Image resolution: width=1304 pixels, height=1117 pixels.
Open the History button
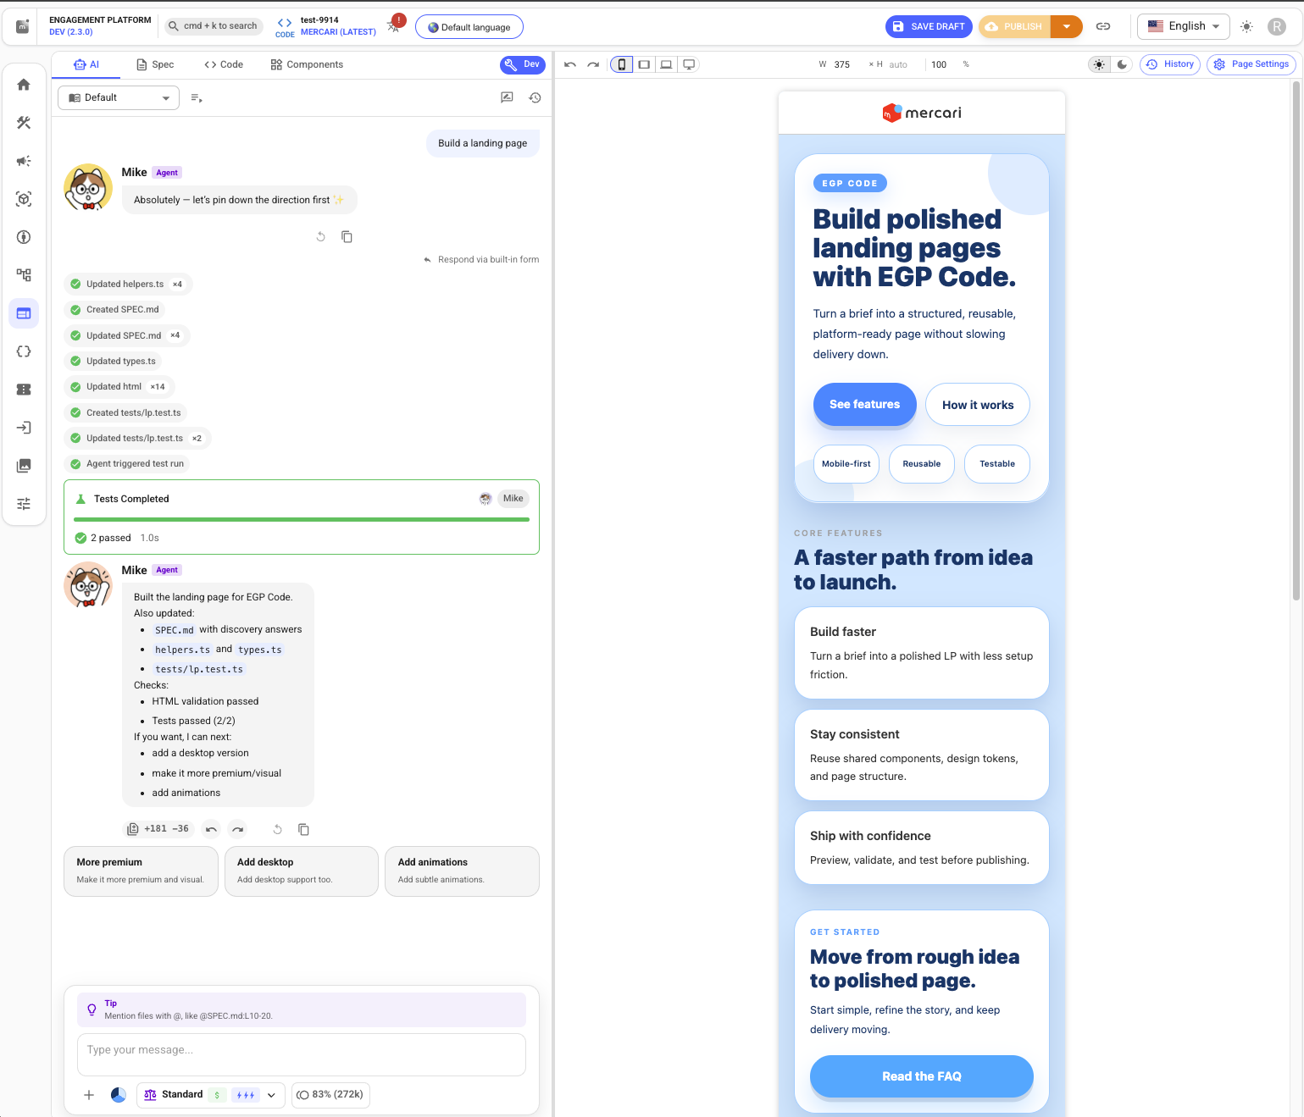(x=1170, y=64)
